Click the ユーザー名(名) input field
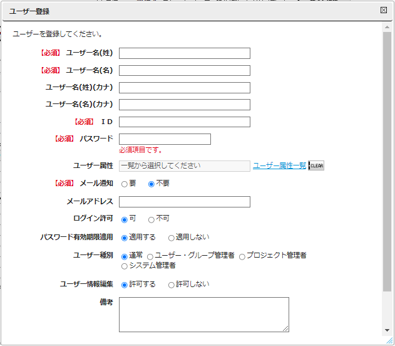The height and width of the screenshot is (346, 395). [x=185, y=70]
